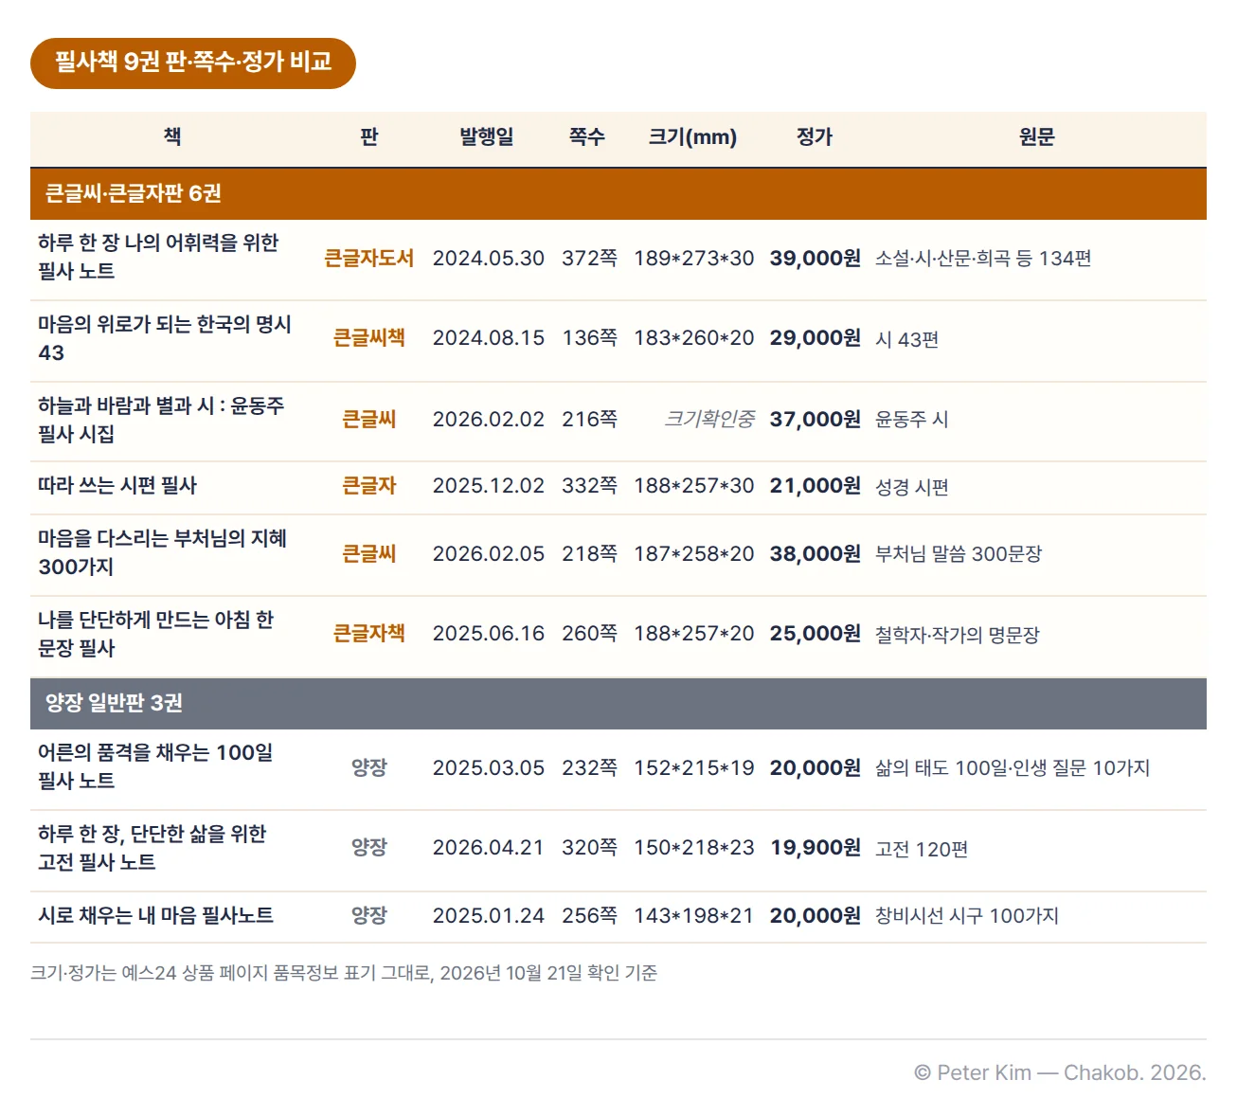The image size is (1237, 1116).
Task: Click the '쪽수' column header
Action: 587,136
